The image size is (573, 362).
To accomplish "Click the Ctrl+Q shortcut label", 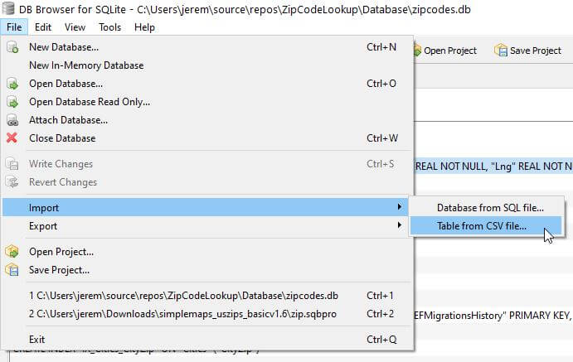I will (381, 340).
